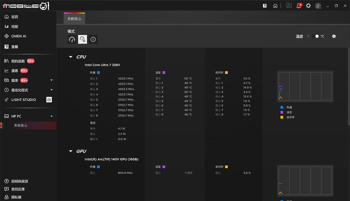
Task: Click the blue 時鐘 swatch in the GPU section
Action: coord(98,167)
